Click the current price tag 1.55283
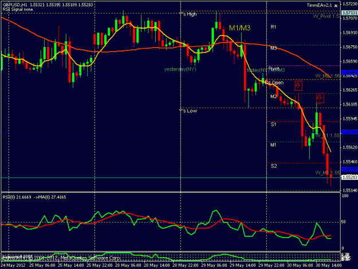The image size is (358, 269). [349, 177]
